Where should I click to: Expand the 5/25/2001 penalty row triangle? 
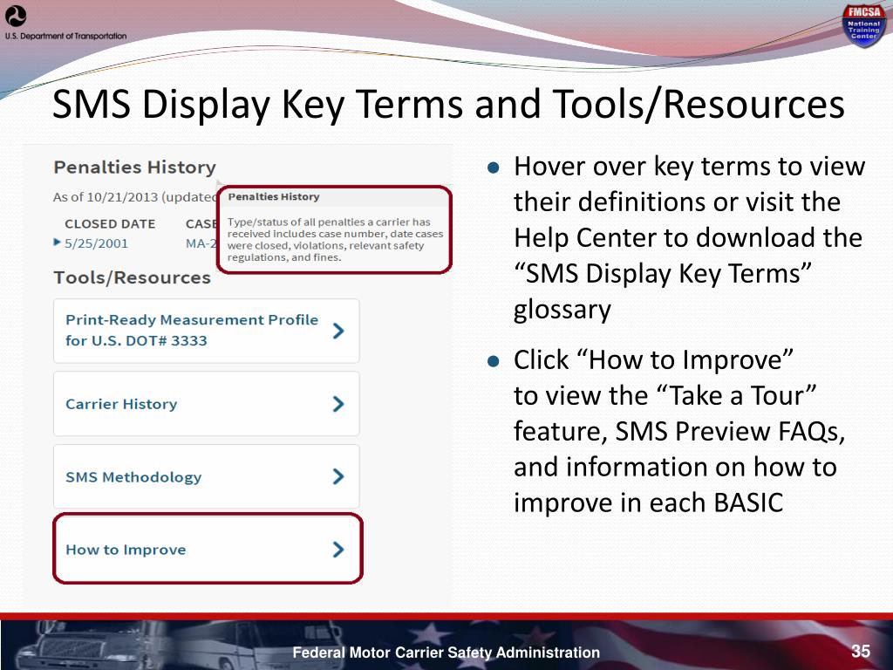tap(57, 243)
